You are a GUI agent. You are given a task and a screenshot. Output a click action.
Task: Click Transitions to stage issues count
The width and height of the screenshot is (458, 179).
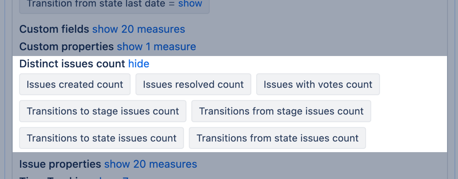point(103,111)
